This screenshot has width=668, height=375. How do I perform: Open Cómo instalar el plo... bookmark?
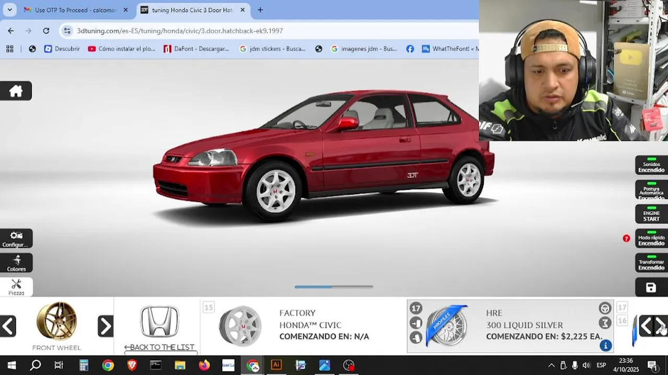tap(122, 48)
